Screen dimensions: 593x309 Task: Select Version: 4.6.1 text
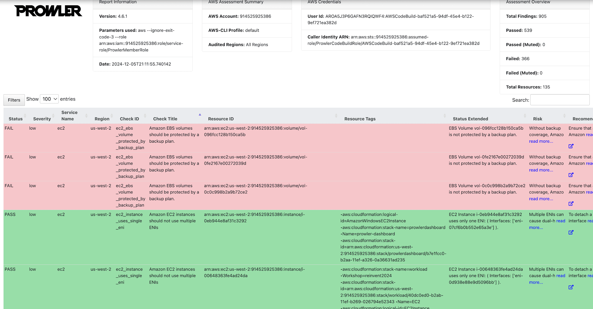(113, 16)
